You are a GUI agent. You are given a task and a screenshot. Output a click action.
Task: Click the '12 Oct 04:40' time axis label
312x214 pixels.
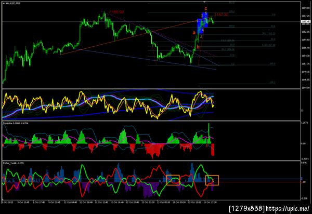(71, 202)
